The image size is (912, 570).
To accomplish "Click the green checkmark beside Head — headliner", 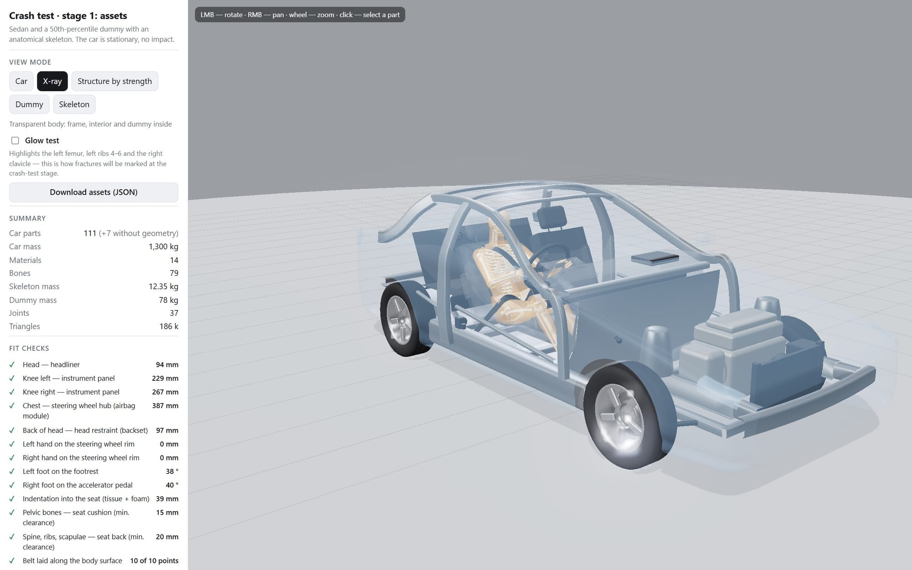I will 12,365.
